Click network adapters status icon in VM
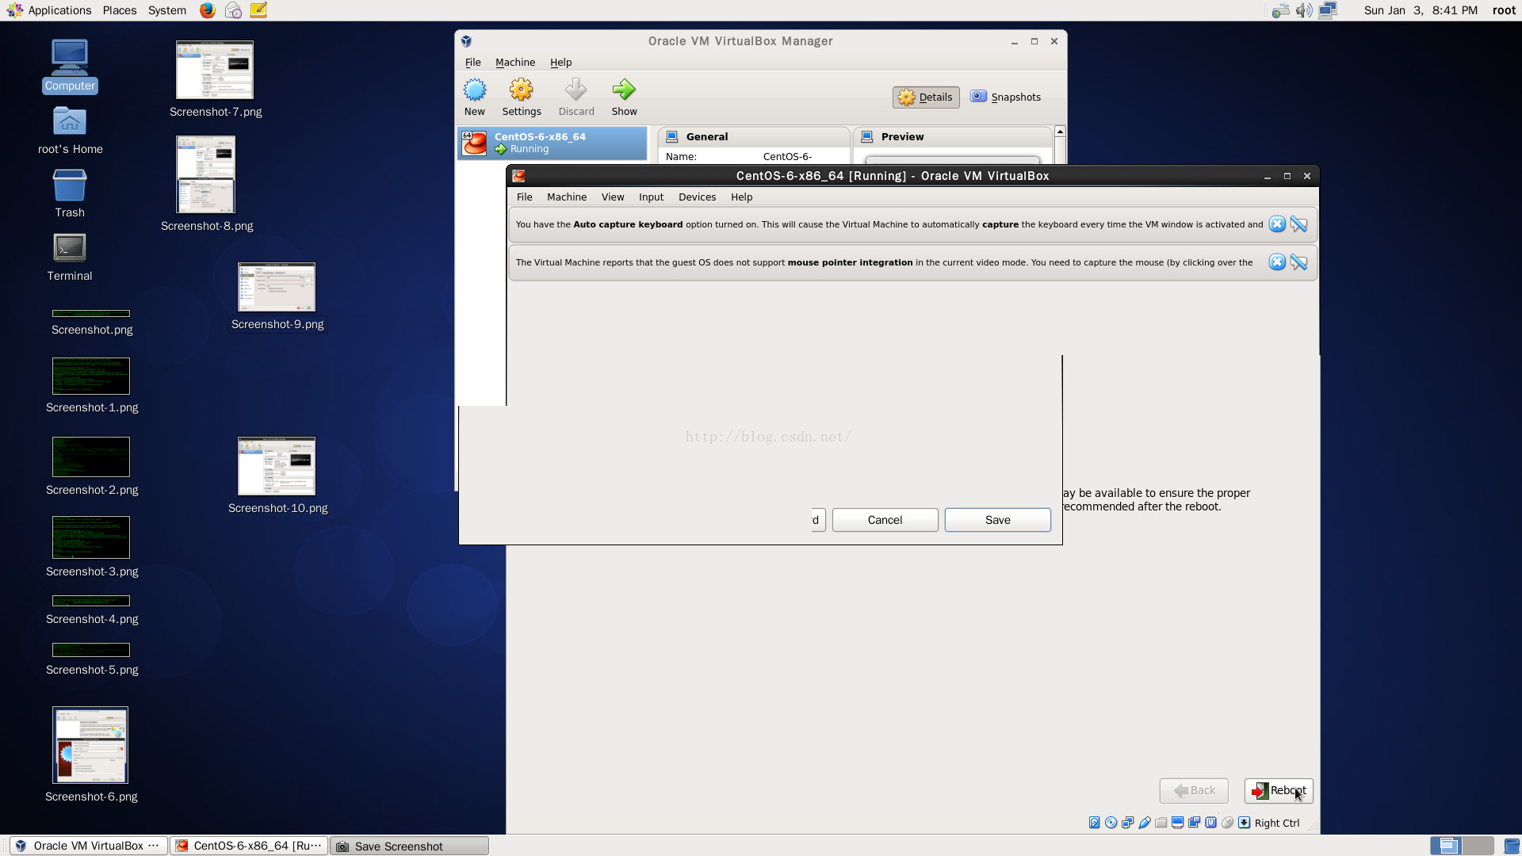The width and height of the screenshot is (1522, 856). [x=1128, y=823]
